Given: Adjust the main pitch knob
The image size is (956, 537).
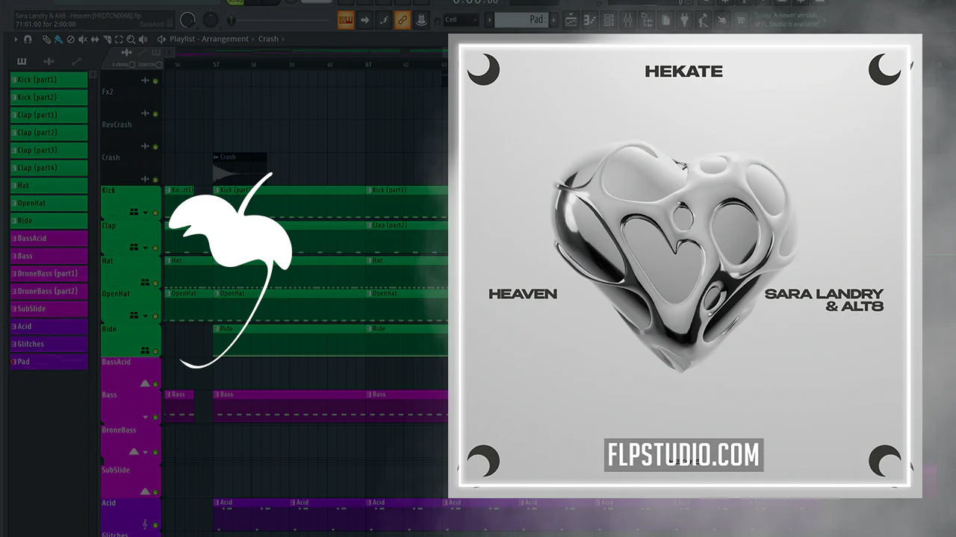Looking at the screenshot, I should coord(212,19).
